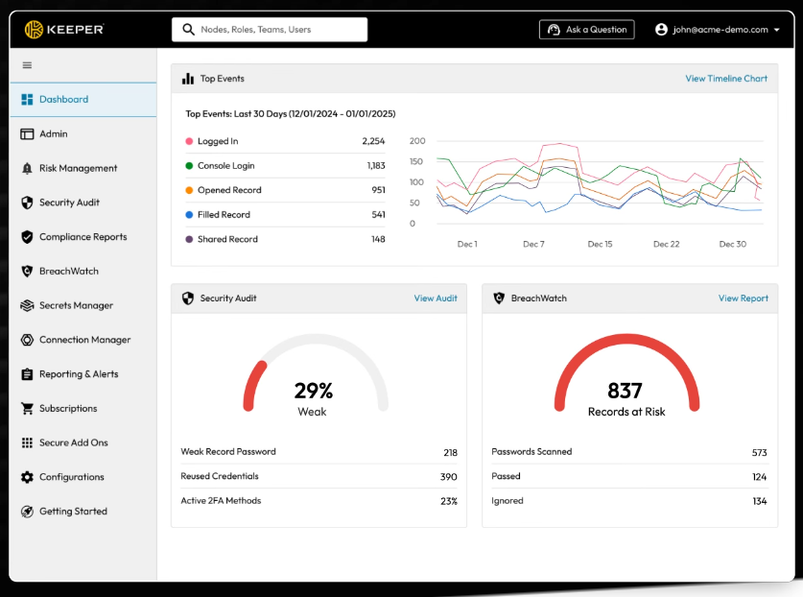Navigate to BreachWatch in sidebar
803x597 pixels.
pyautogui.click(x=83, y=271)
